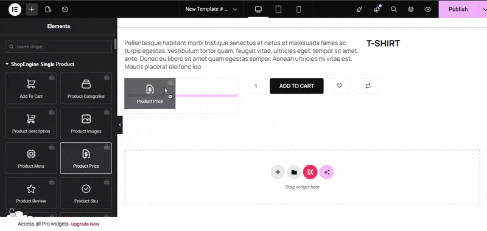Collapse the ShopEngine Single Product section
Viewport: 487px width, 231px height.
pos(40,64)
